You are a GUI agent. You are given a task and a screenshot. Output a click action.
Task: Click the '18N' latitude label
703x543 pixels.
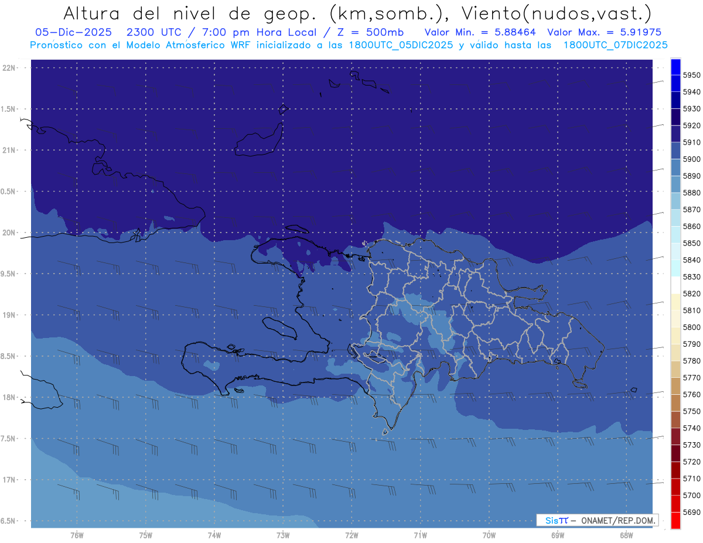[x=10, y=397]
